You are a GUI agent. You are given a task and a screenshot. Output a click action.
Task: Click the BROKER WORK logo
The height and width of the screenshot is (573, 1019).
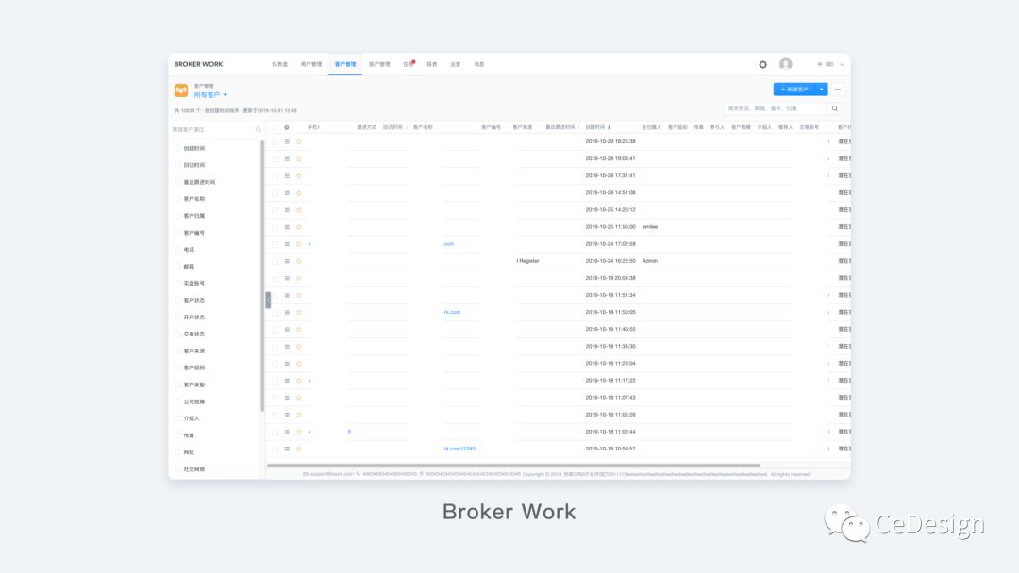coord(198,64)
